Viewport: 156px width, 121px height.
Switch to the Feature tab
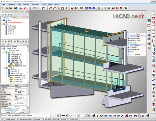pos(8,112)
